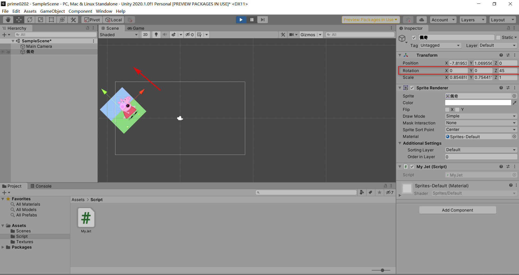
Task: Pause the game playback
Action: [252, 20]
